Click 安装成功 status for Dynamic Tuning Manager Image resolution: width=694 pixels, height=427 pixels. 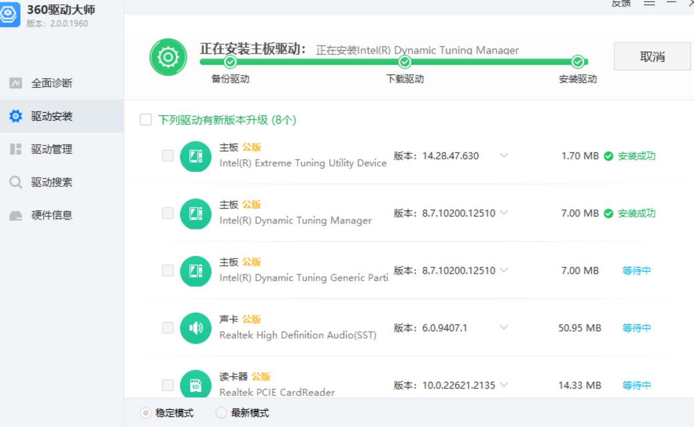coord(636,213)
